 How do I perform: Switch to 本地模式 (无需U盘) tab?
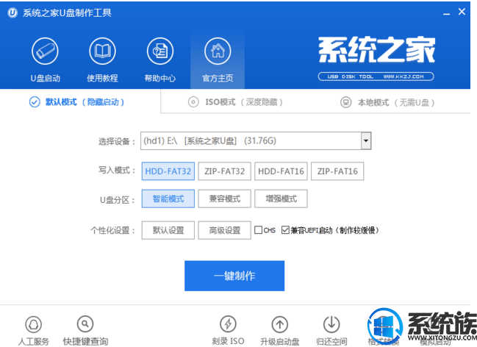click(x=387, y=102)
